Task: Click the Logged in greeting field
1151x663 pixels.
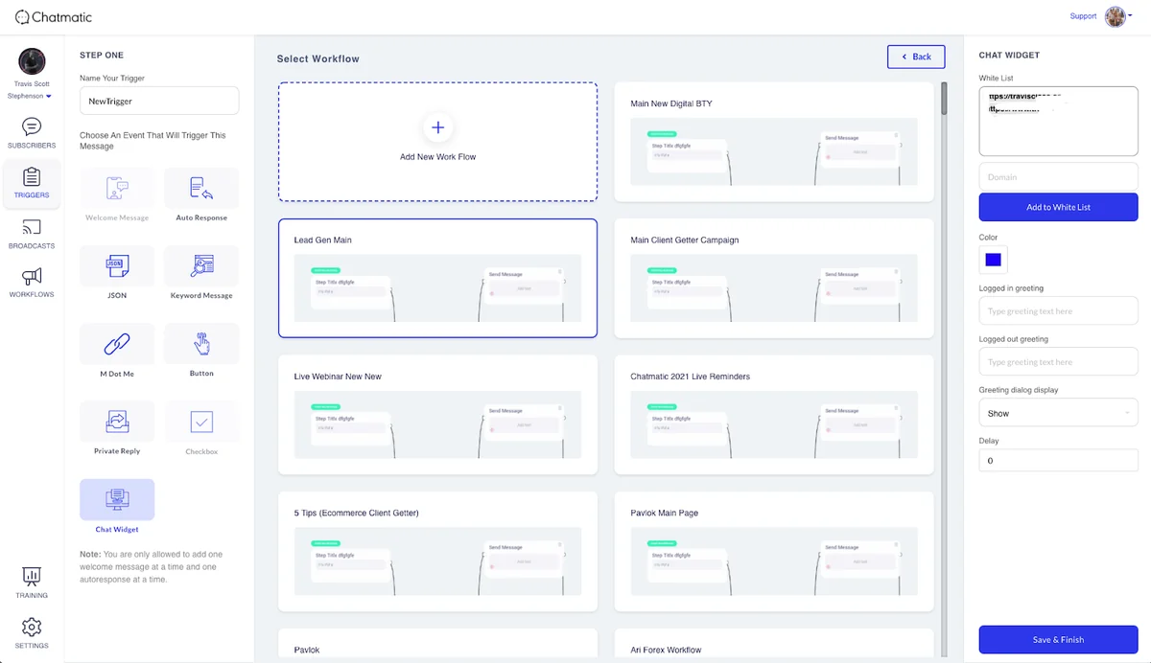Action: (x=1058, y=310)
